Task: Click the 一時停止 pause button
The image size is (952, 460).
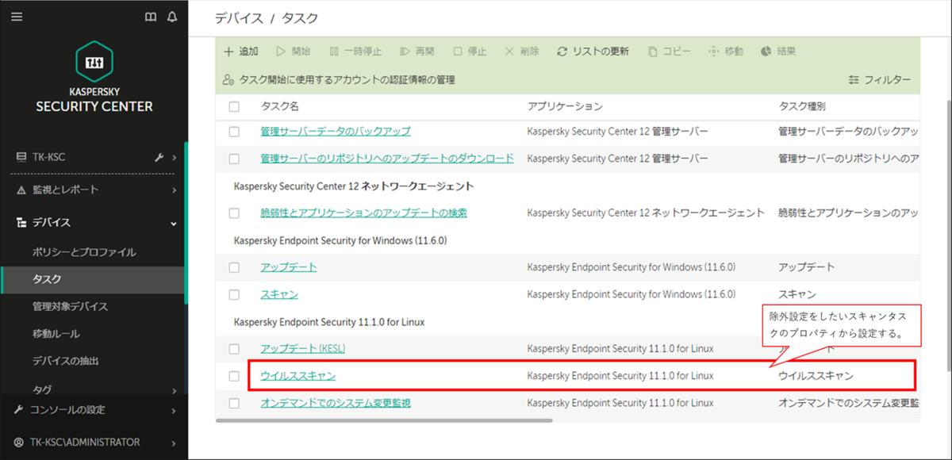Action: (355, 52)
